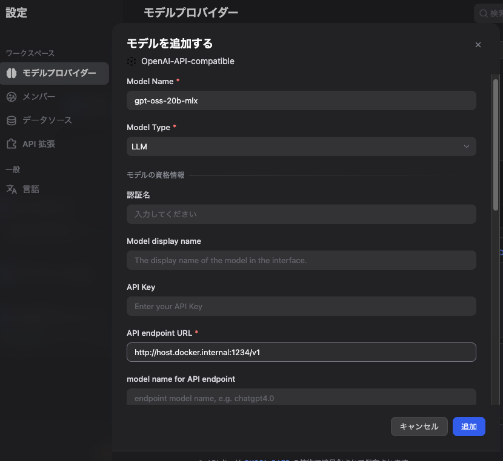The height and width of the screenshot is (461, 503).
Task: Click the モデルを追加する dialog title
Action: point(170,43)
